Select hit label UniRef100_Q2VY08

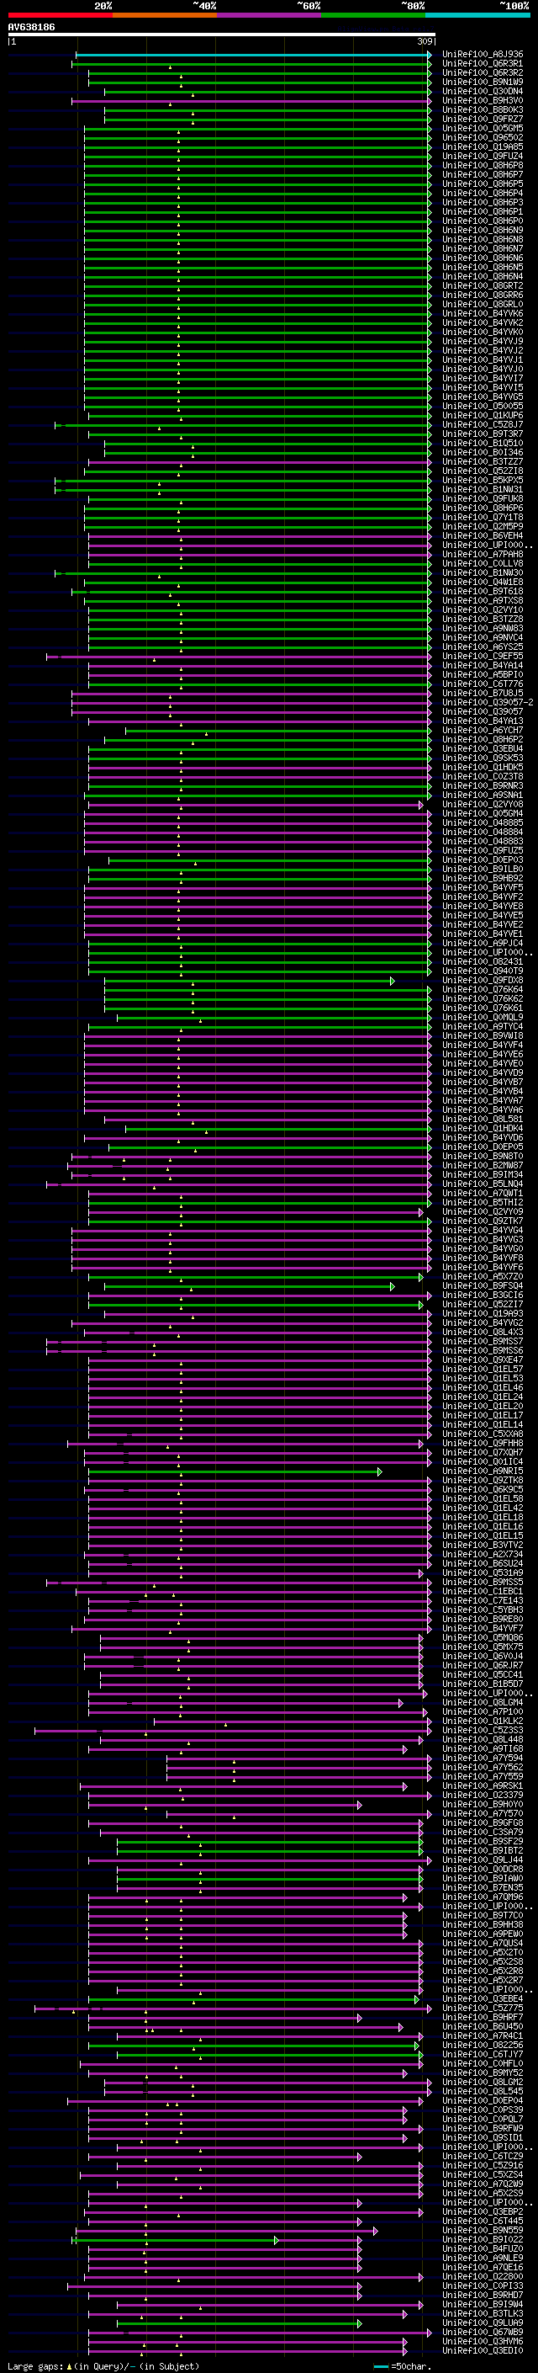(x=482, y=804)
